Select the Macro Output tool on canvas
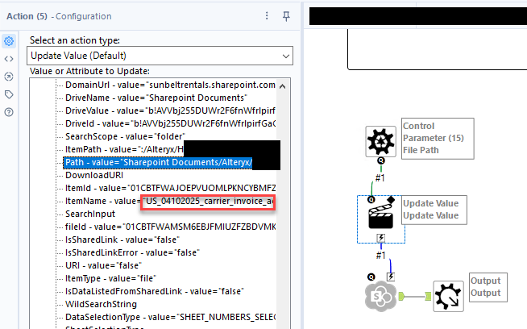 tap(448, 296)
